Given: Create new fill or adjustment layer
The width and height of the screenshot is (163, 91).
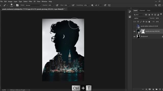Looking at the screenshot, I should (x=153, y=89).
